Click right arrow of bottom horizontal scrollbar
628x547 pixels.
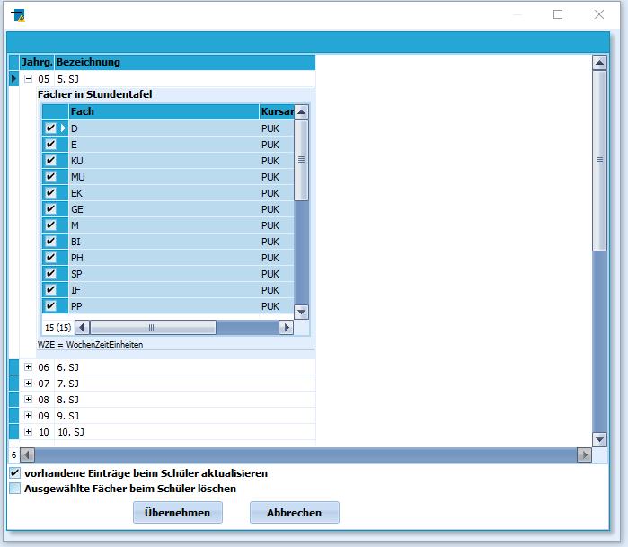coord(584,454)
